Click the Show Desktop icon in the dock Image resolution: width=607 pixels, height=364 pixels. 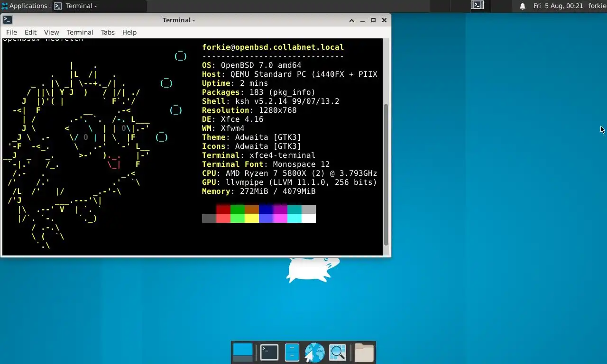(243, 353)
